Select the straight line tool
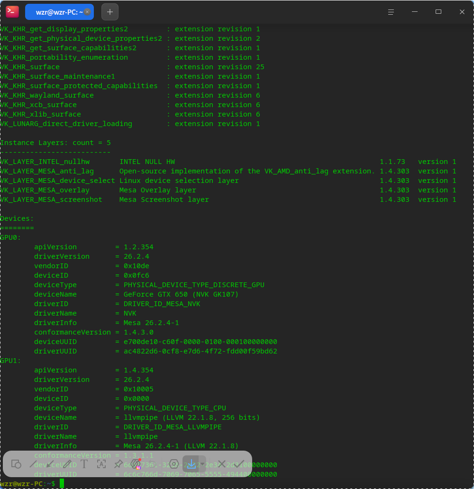 click(x=33, y=464)
